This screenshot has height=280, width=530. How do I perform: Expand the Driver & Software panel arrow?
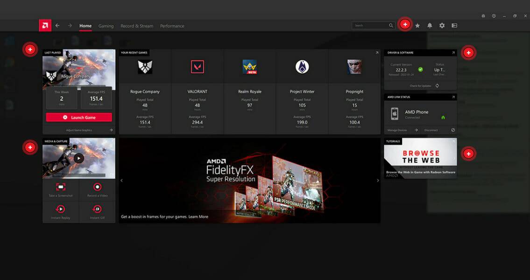pyautogui.click(x=453, y=53)
